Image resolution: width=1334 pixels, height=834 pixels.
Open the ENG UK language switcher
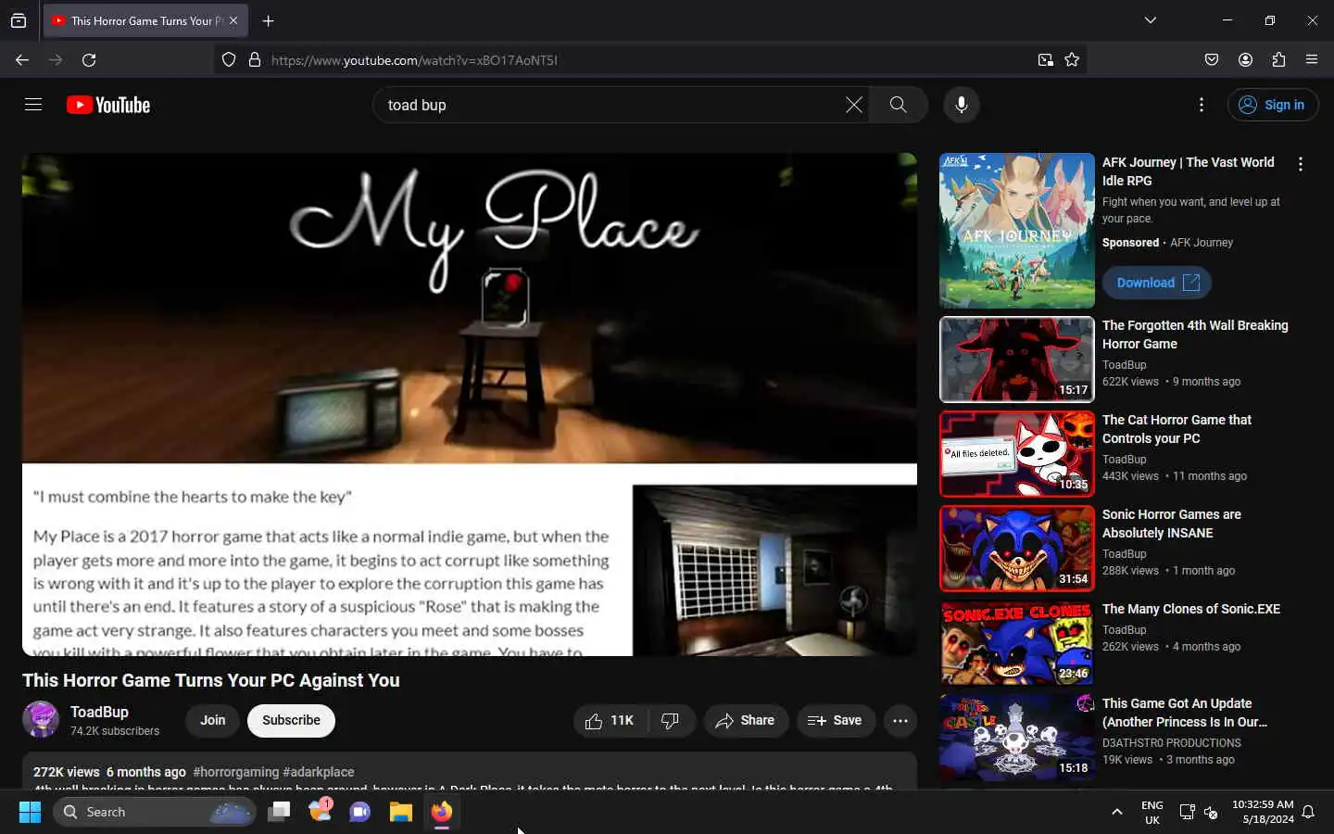(x=1152, y=812)
